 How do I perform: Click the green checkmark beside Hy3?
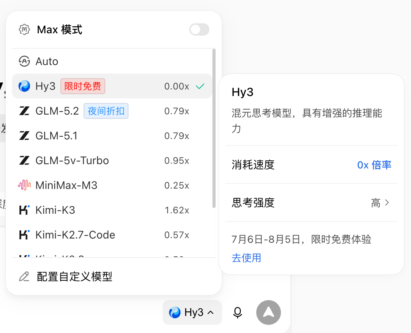[200, 86]
